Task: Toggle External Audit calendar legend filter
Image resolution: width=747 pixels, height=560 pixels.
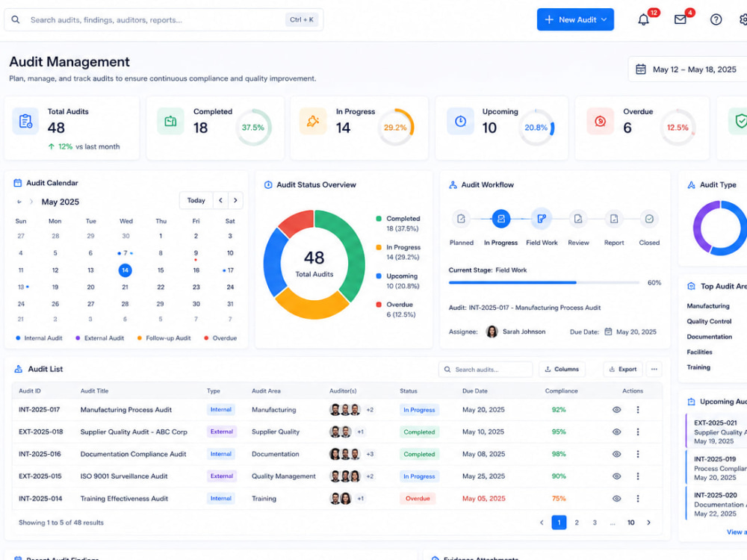Action: [99, 338]
